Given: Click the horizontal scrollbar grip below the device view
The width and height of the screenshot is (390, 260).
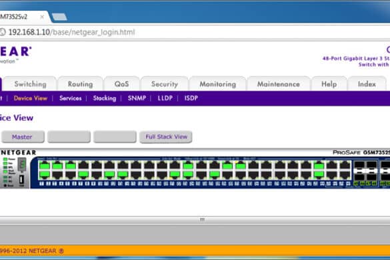Looking at the screenshot, I should point(202,219).
